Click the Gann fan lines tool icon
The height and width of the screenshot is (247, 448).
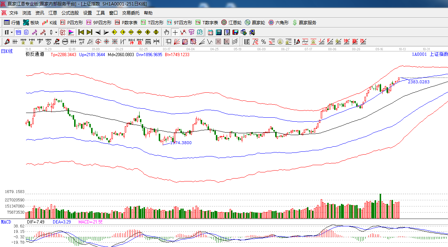177,42
